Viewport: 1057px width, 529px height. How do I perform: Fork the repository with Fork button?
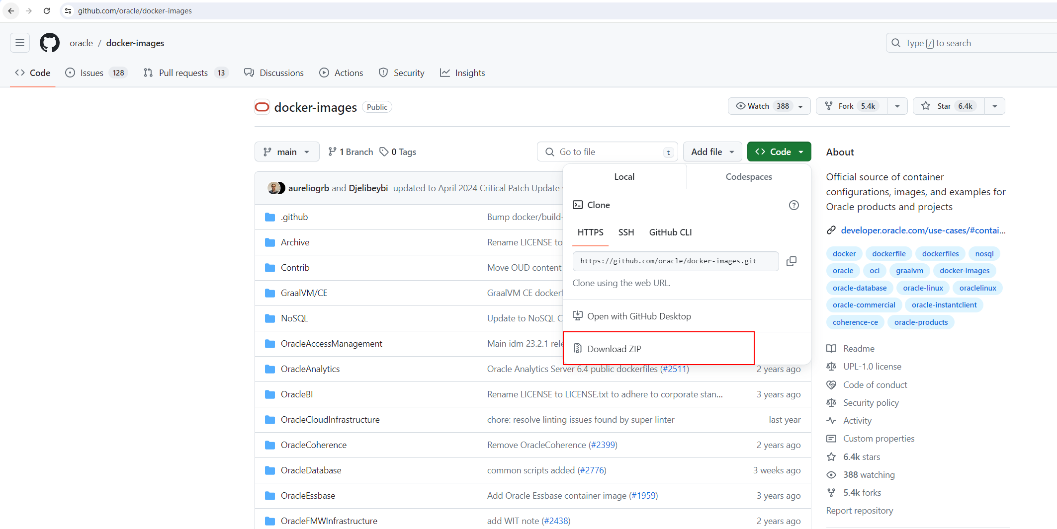tap(852, 106)
